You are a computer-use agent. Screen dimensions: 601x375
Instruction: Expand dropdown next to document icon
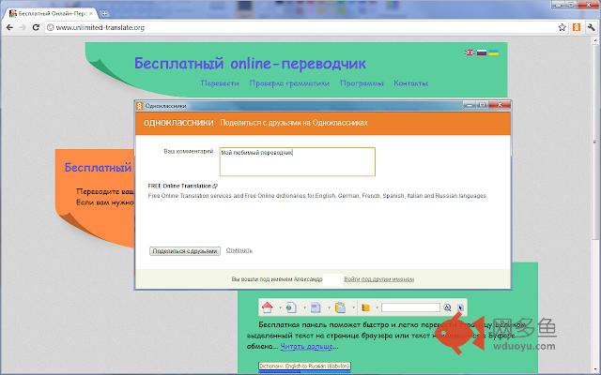click(x=329, y=307)
